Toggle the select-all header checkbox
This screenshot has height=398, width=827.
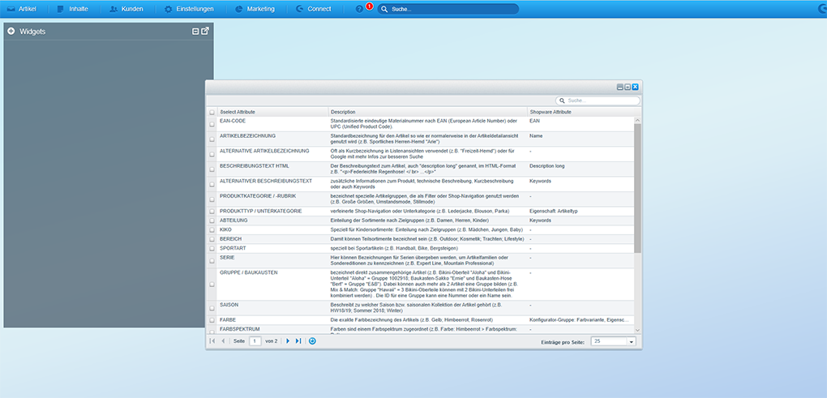point(212,112)
